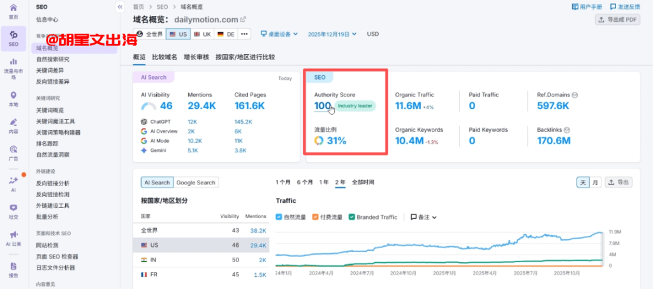Open more countries ellipsis dropdown
Image resolution: width=653 pixels, height=289 pixels.
coord(244,34)
